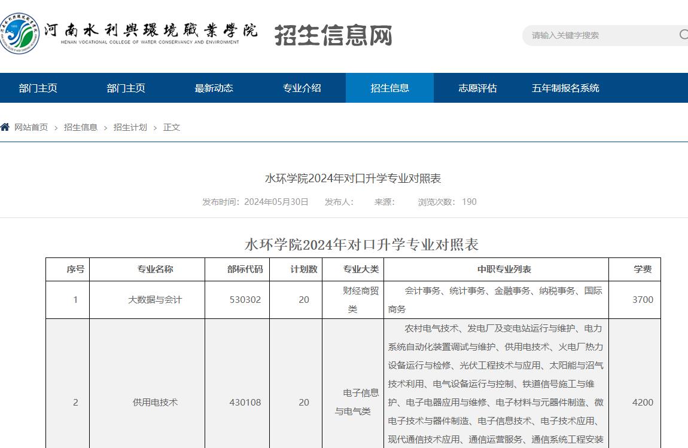Click the 部标代码 column header
This screenshot has height=448, width=688.
[x=237, y=269]
